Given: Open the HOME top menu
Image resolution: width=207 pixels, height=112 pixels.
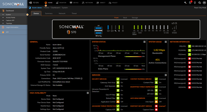Looking at the screenshot, I should click(x=49, y=3).
